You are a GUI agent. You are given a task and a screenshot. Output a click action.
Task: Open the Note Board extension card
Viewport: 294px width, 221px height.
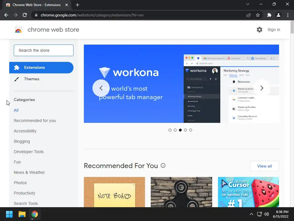pos(114,192)
